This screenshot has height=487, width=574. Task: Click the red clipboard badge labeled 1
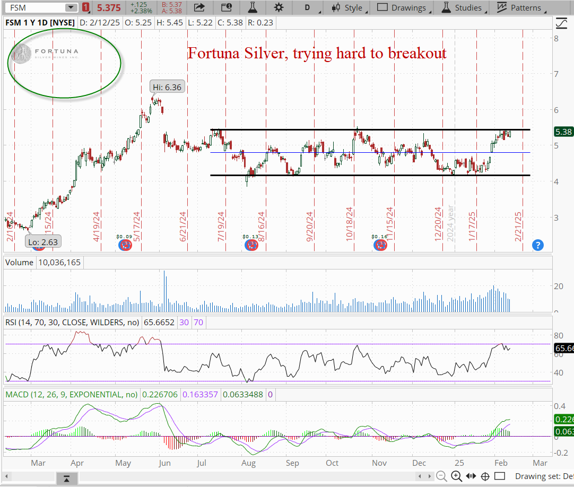(x=85, y=7)
